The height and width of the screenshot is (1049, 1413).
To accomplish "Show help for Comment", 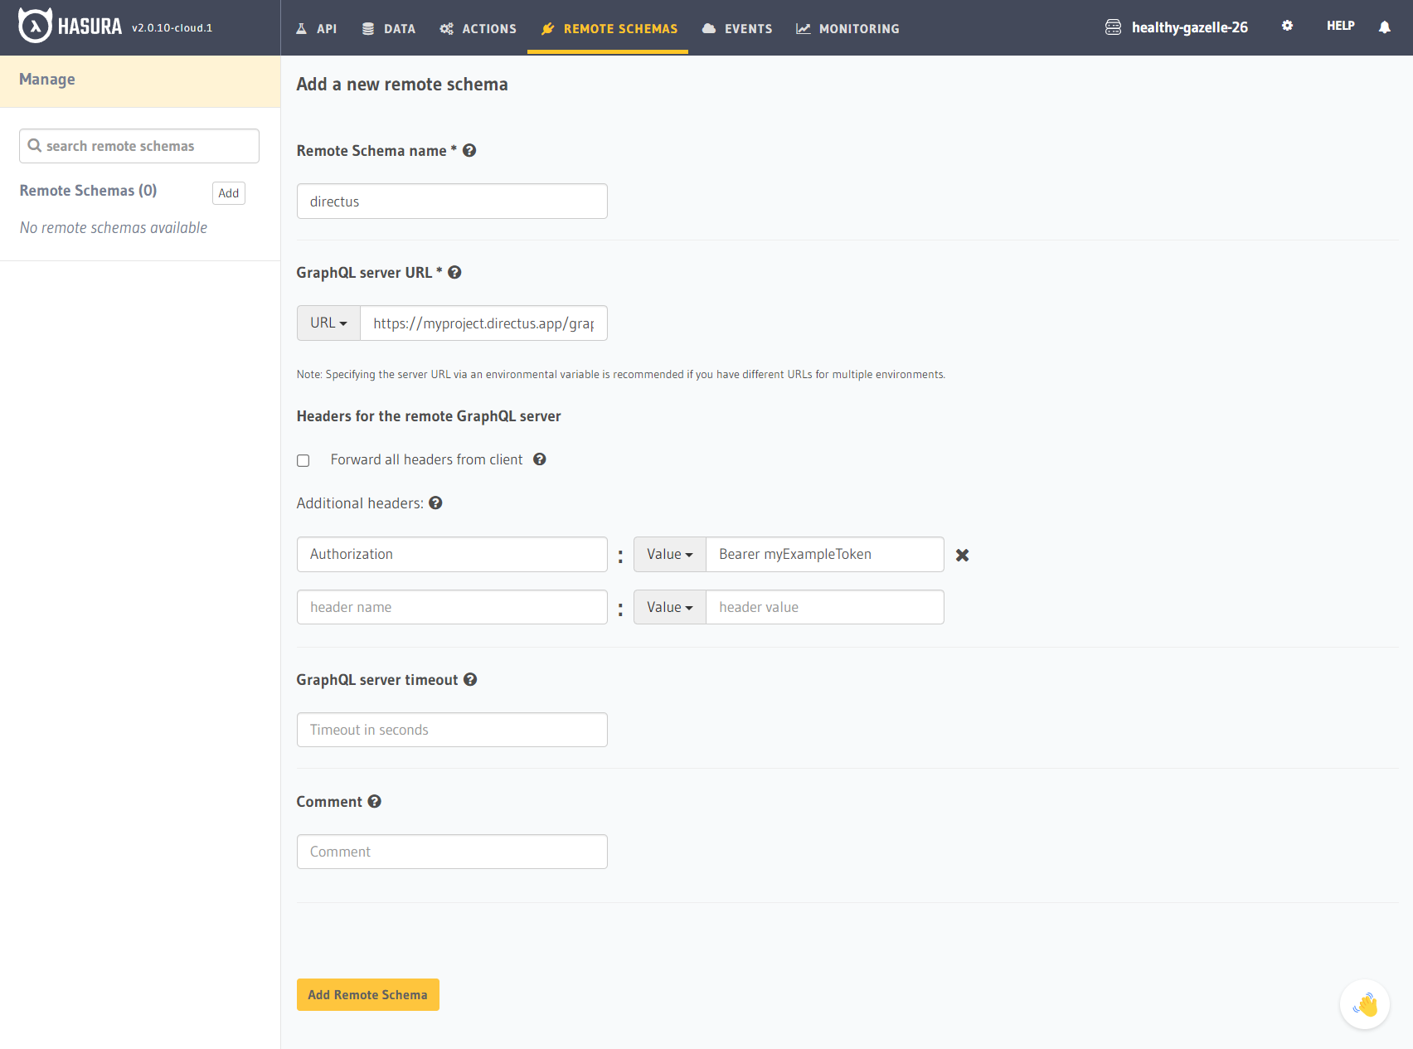I will coord(375,801).
